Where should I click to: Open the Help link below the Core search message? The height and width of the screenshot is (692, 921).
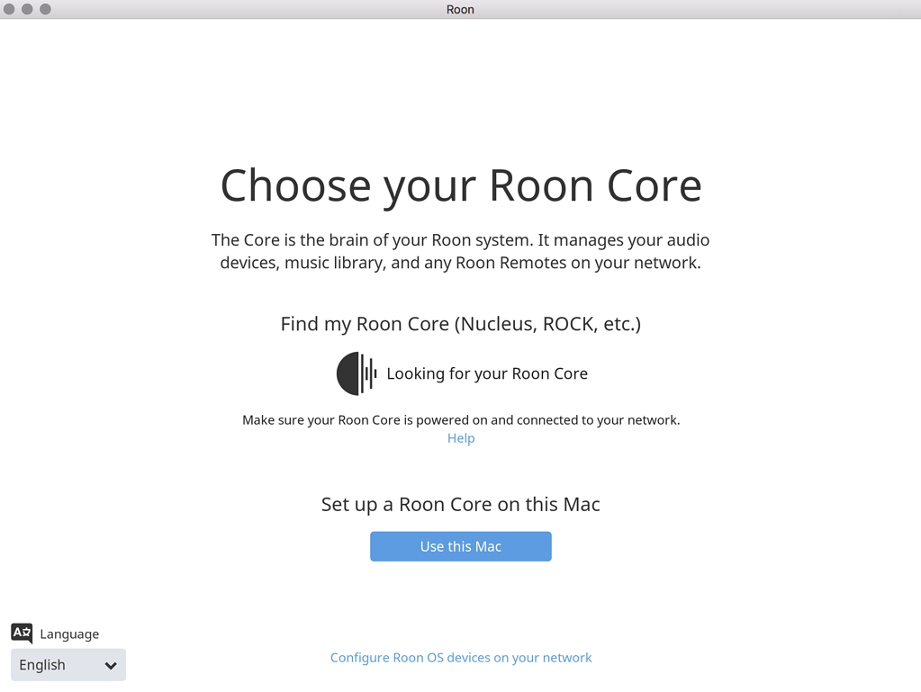click(x=460, y=438)
